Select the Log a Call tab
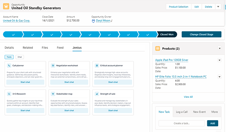The image size is (226, 132). (x=182, y=112)
